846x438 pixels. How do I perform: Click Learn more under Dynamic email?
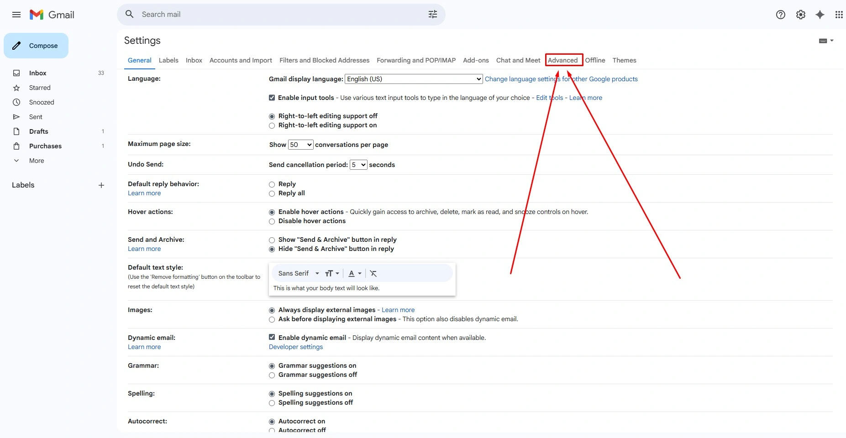click(x=144, y=347)
